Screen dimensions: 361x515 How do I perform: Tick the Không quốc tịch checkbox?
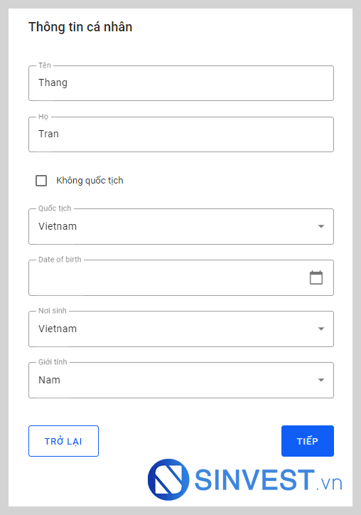click(x=41, y=180)
